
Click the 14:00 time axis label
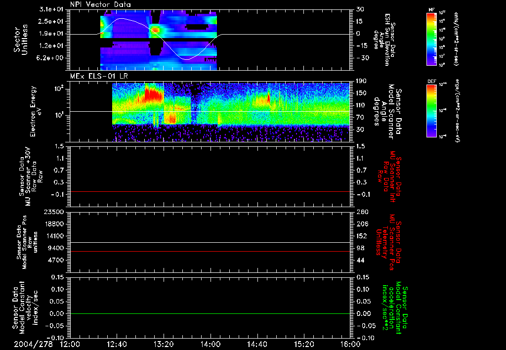tap(211, 344)
